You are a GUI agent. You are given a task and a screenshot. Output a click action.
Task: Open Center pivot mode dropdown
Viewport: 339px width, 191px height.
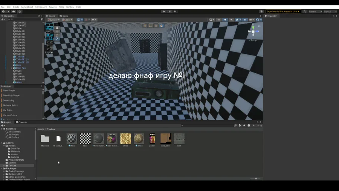point(53,20)
